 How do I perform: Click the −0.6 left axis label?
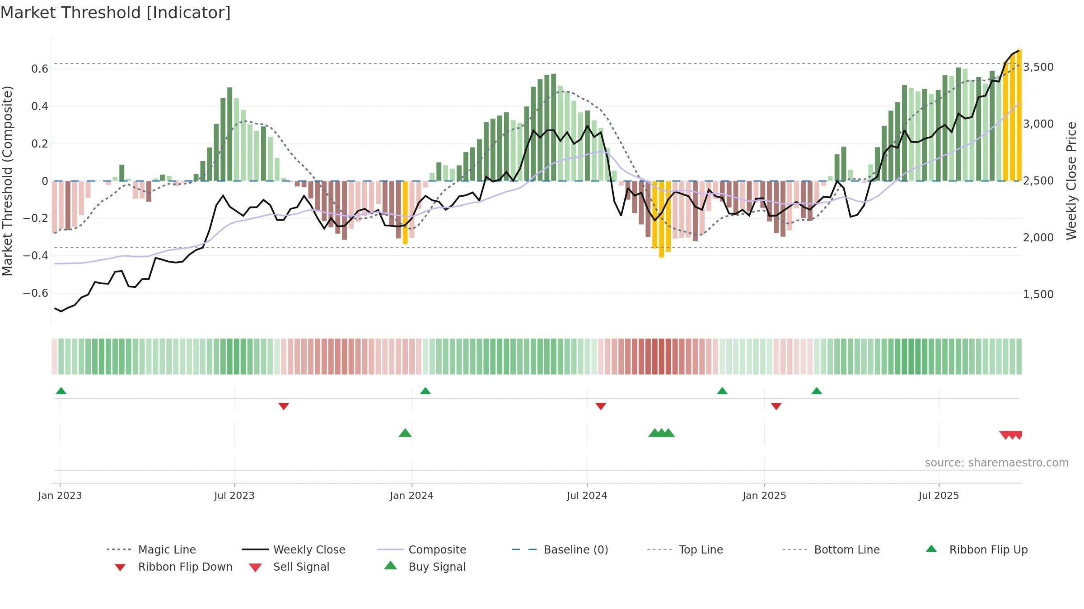[x=36, y=293]
